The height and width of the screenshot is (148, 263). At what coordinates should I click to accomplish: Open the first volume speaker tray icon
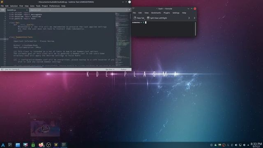click(236, 145)
